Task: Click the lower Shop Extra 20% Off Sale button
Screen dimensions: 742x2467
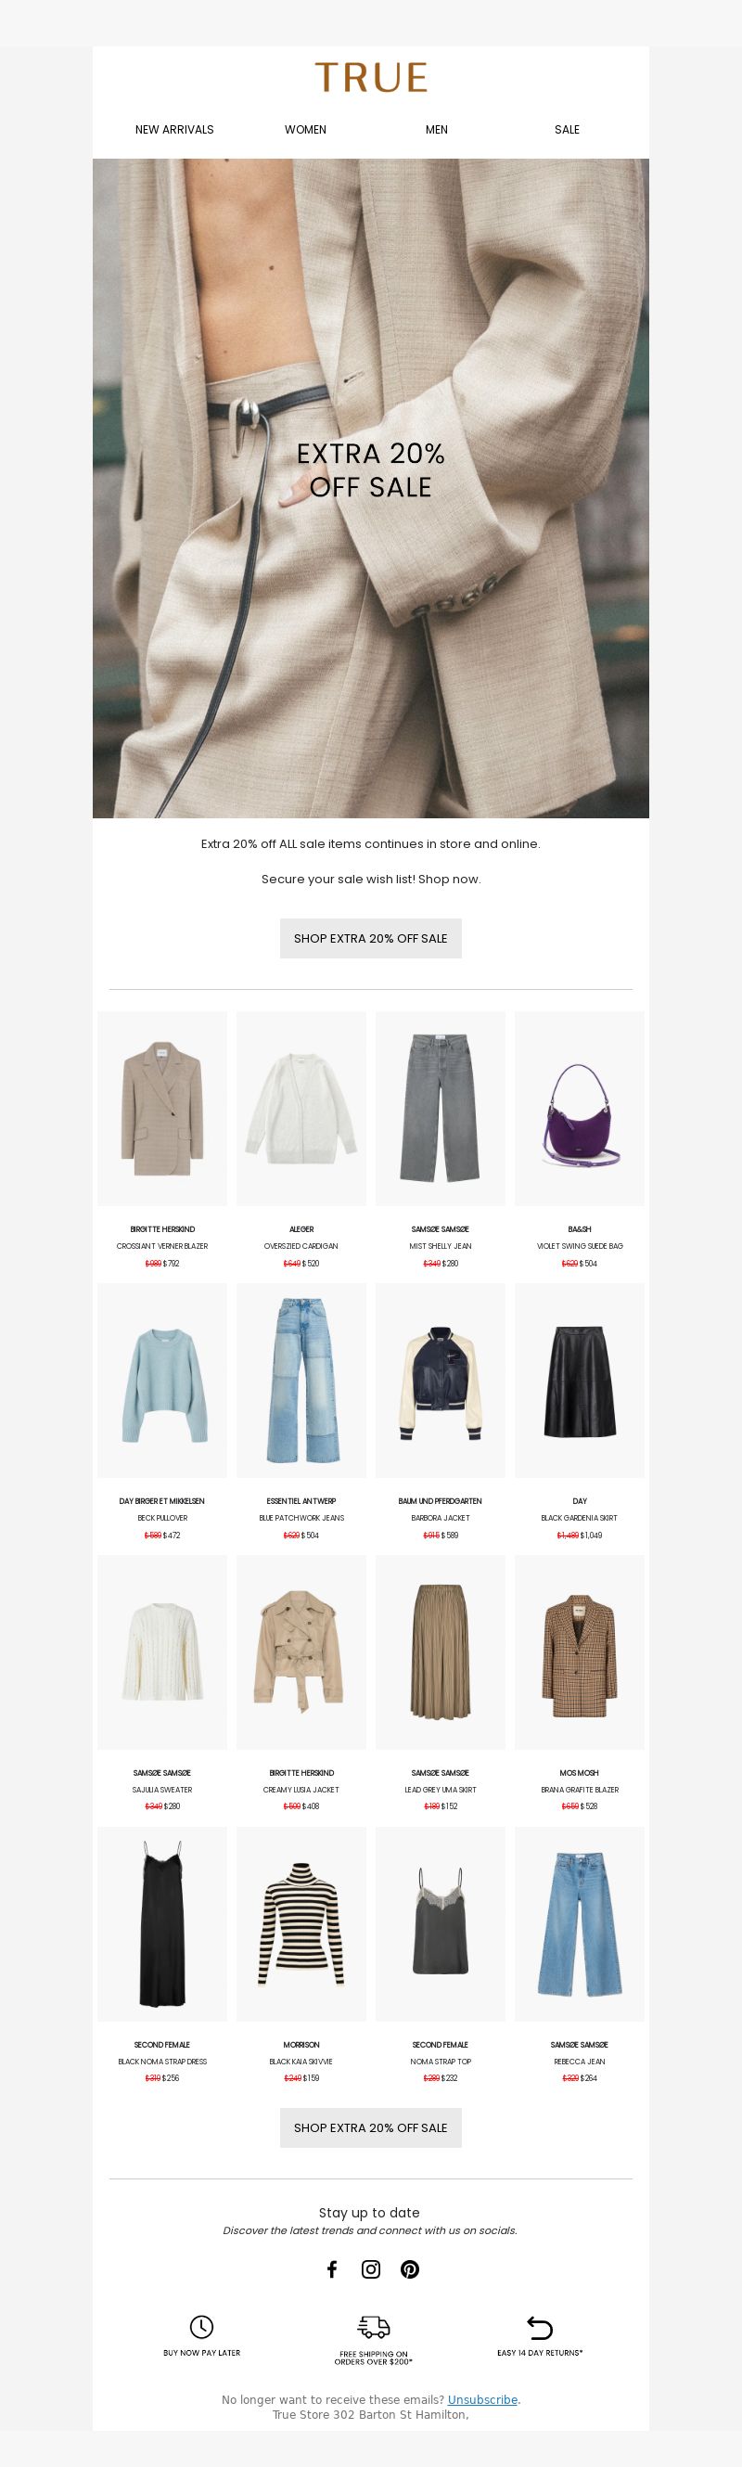Action: pyautogui.click(x=370, y=2127)
